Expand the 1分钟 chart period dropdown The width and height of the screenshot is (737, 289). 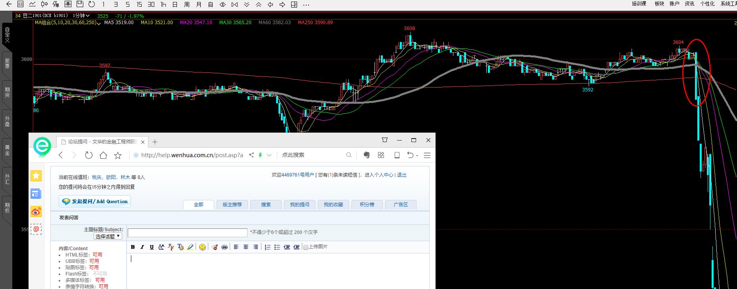[x=81, y=16]
